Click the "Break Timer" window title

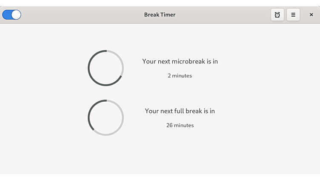pyautogui.click(x=160, y=15)
